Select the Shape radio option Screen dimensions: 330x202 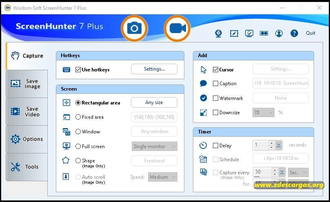[x=78, y=160]
